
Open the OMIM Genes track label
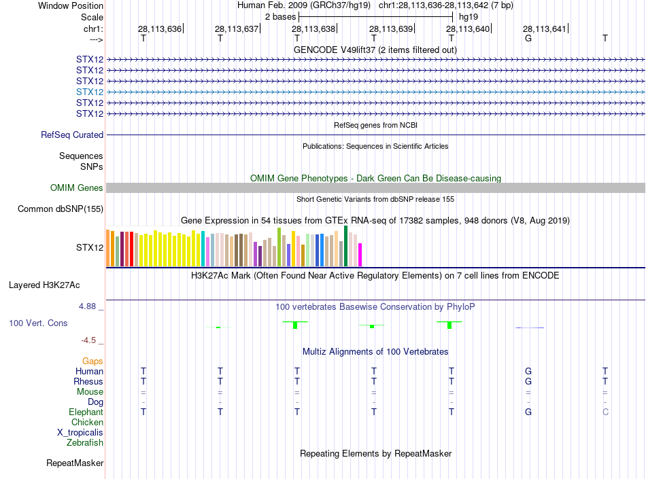[x=77, y=188]
